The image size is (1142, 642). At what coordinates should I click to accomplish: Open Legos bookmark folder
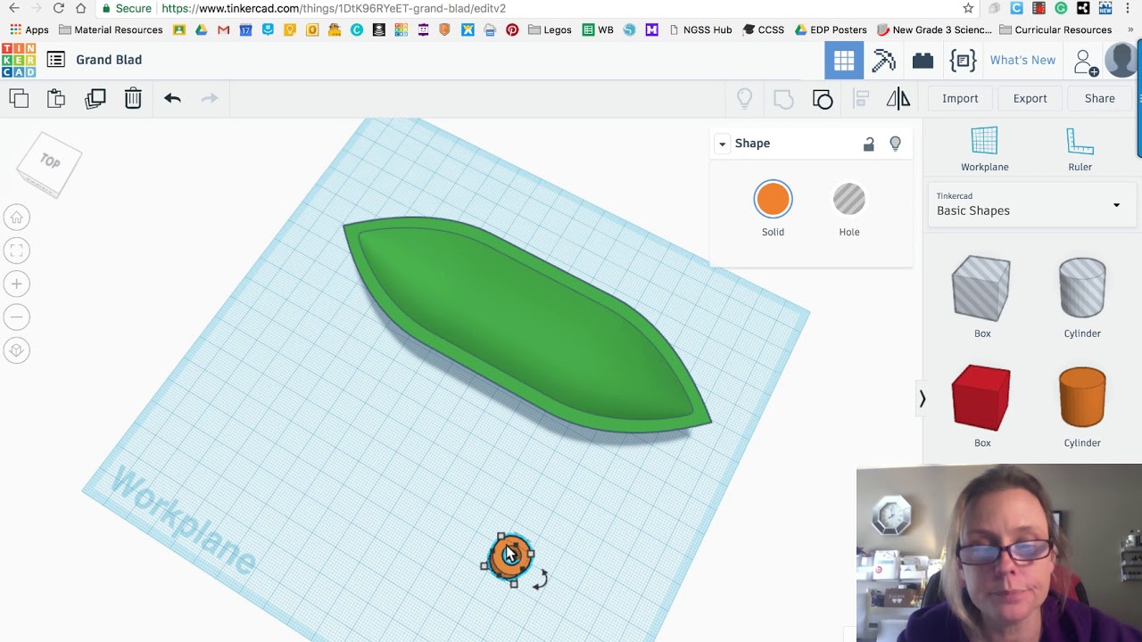(550, 29)
